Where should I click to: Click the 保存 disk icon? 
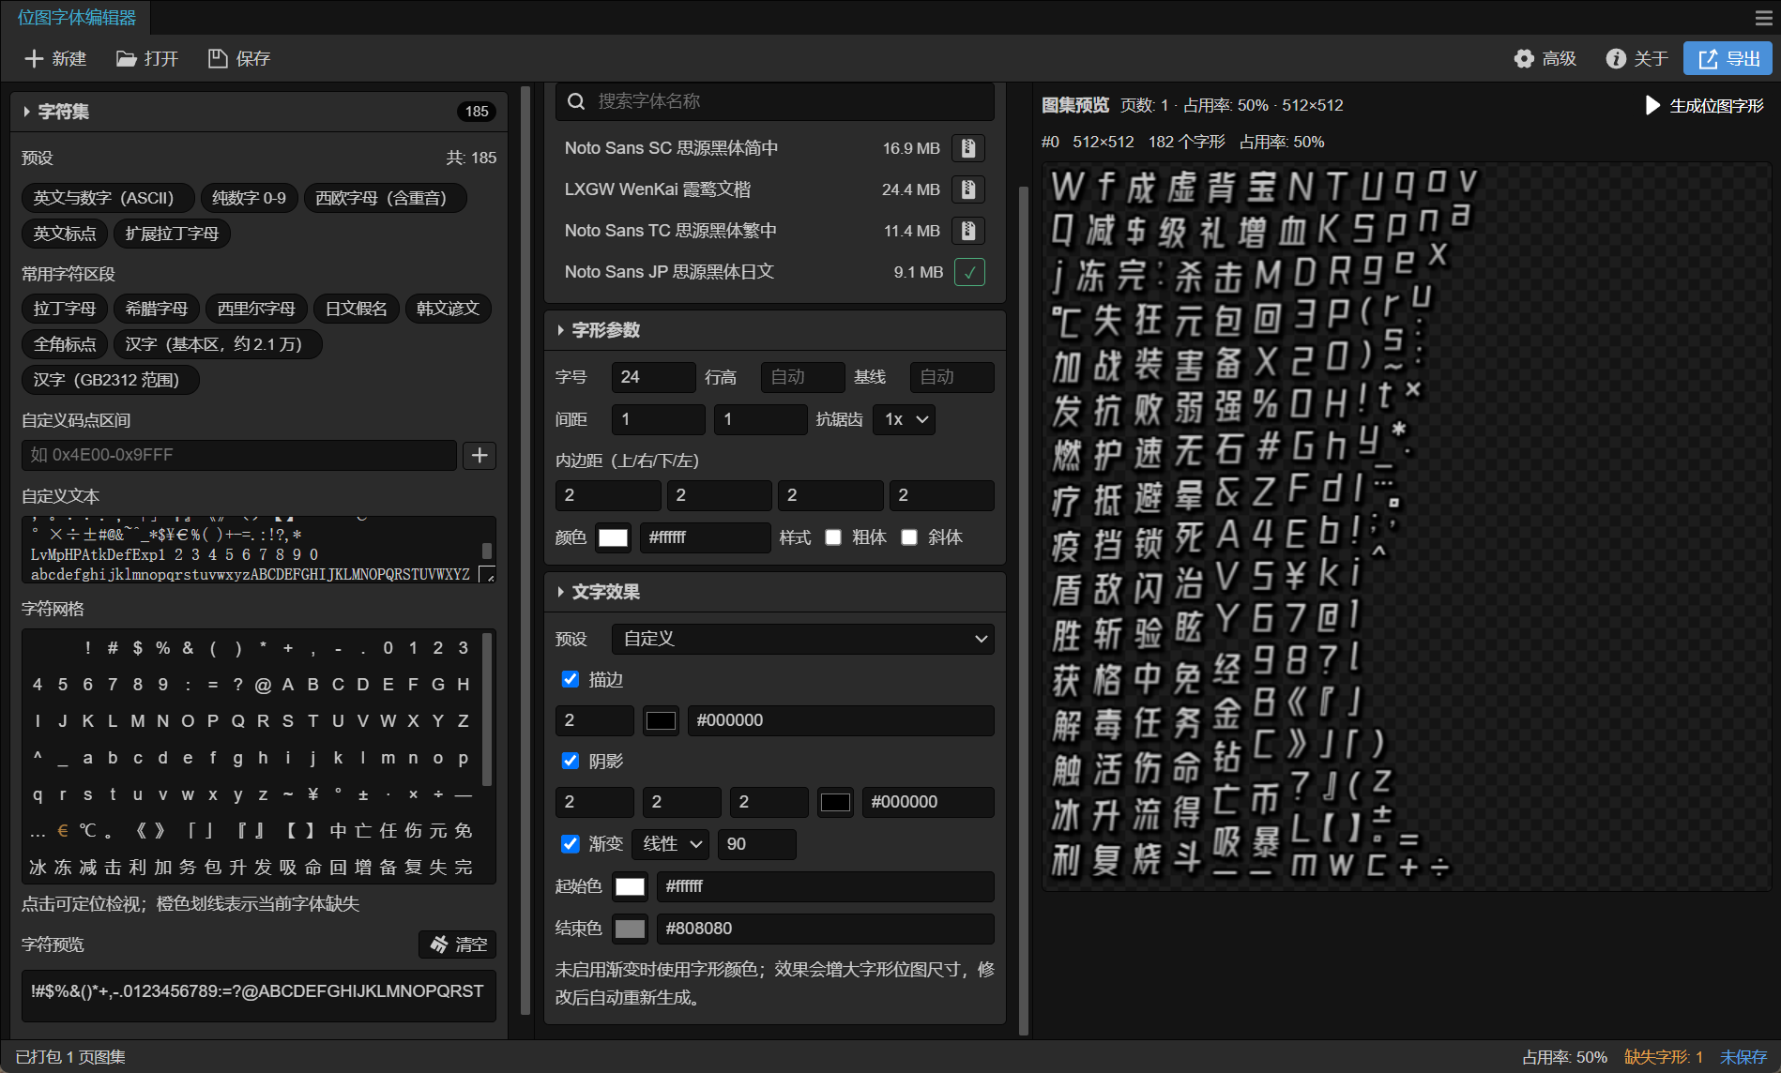tap(218, 59)
